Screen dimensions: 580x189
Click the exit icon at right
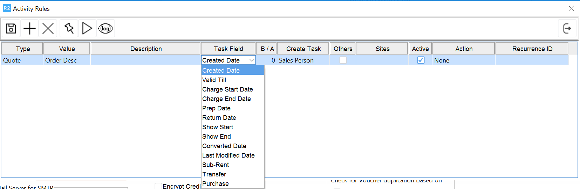point(567,28)
